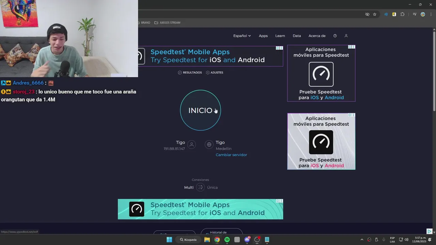The width and height of the screenshot is (436, 245).
Task: Bookmark this page with the star icon
Action: click(375, 14)
